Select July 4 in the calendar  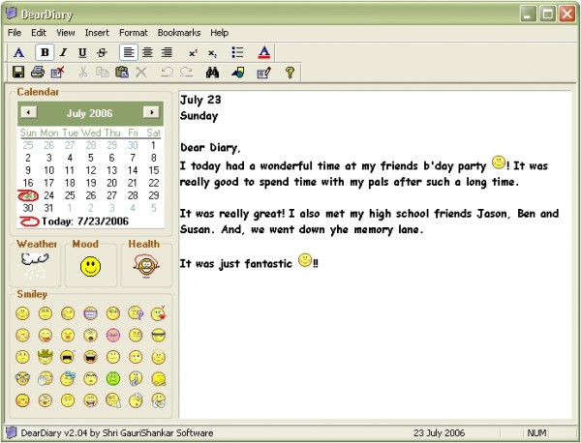[x=70, y=158]
